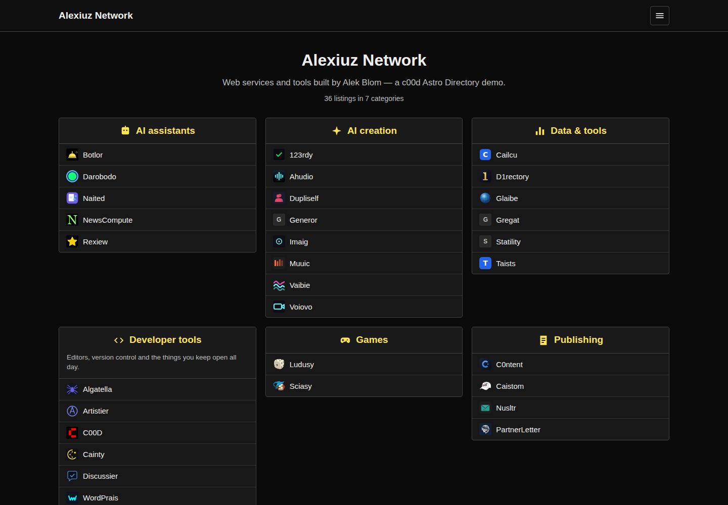The height and width of the screenshot is (505, 728).
Task: Open the Statility listing
Action: [570, 241]
